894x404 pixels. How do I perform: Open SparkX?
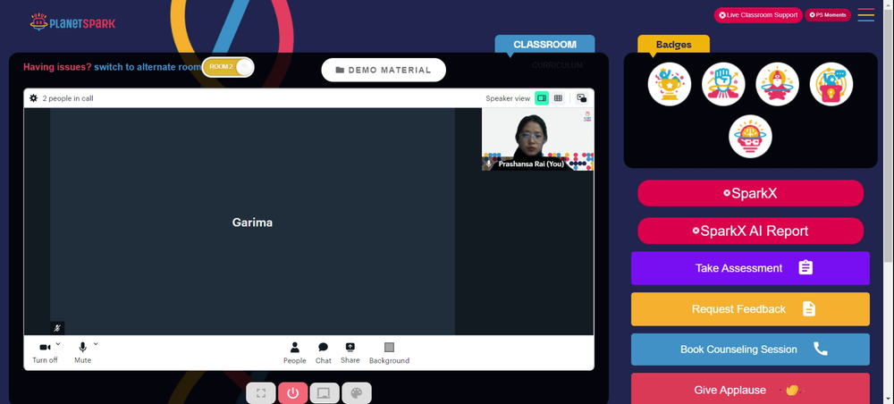750,193
